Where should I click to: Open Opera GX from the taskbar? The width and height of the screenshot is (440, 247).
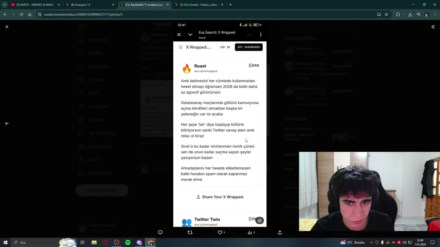click(x=105, y=243)
